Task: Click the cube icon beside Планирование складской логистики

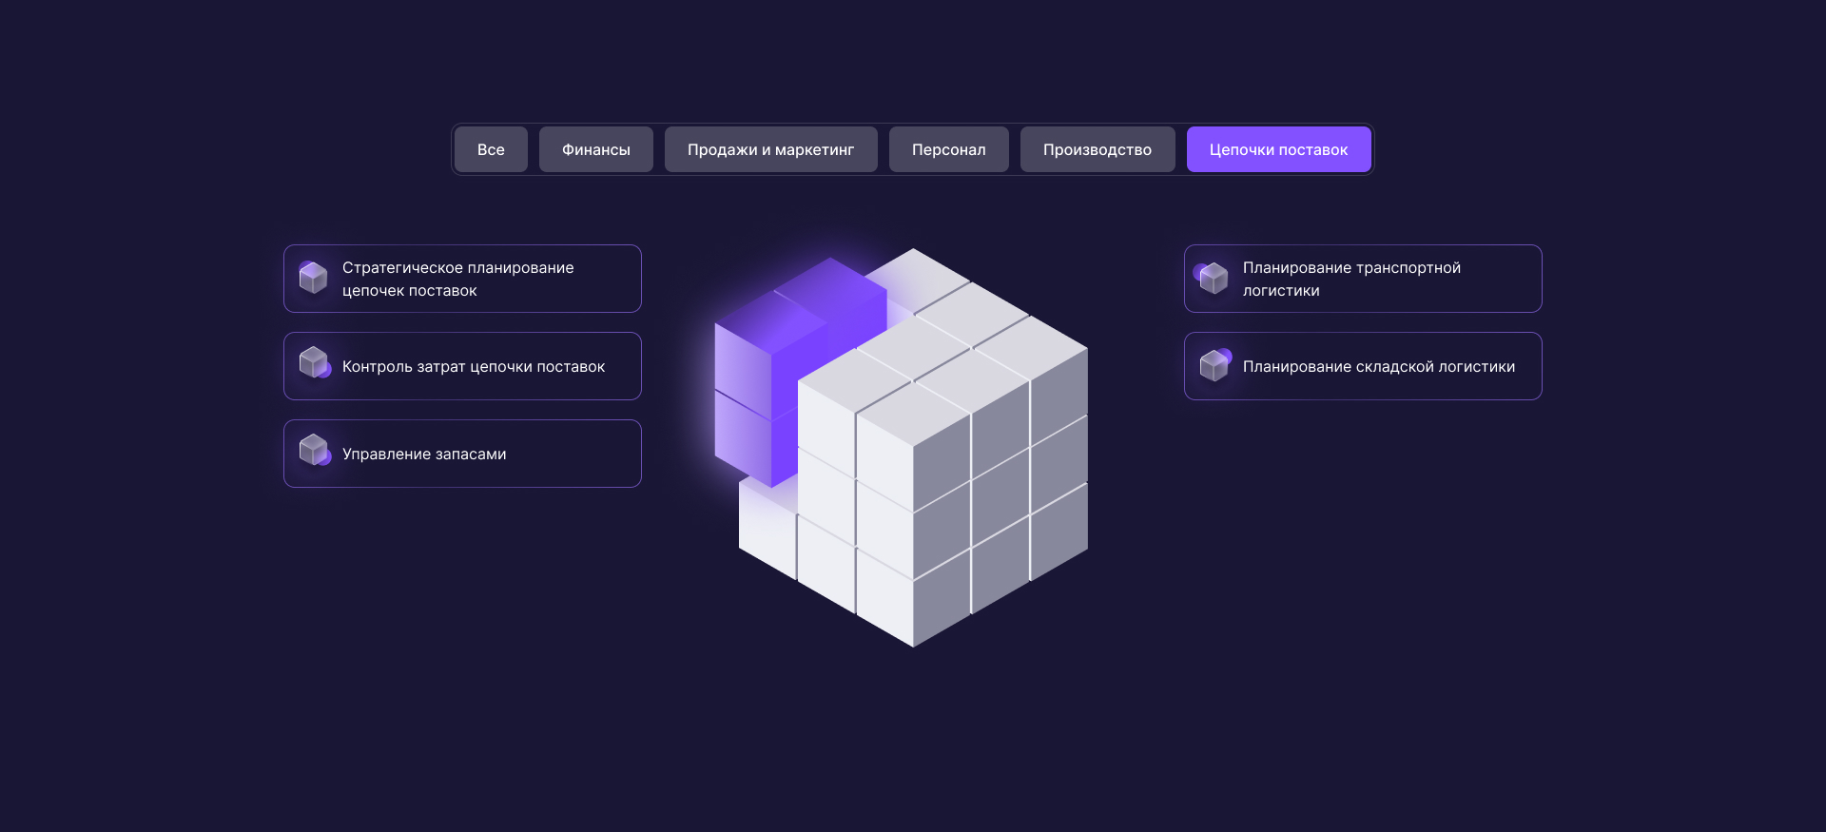Action: coord(1214,365)
